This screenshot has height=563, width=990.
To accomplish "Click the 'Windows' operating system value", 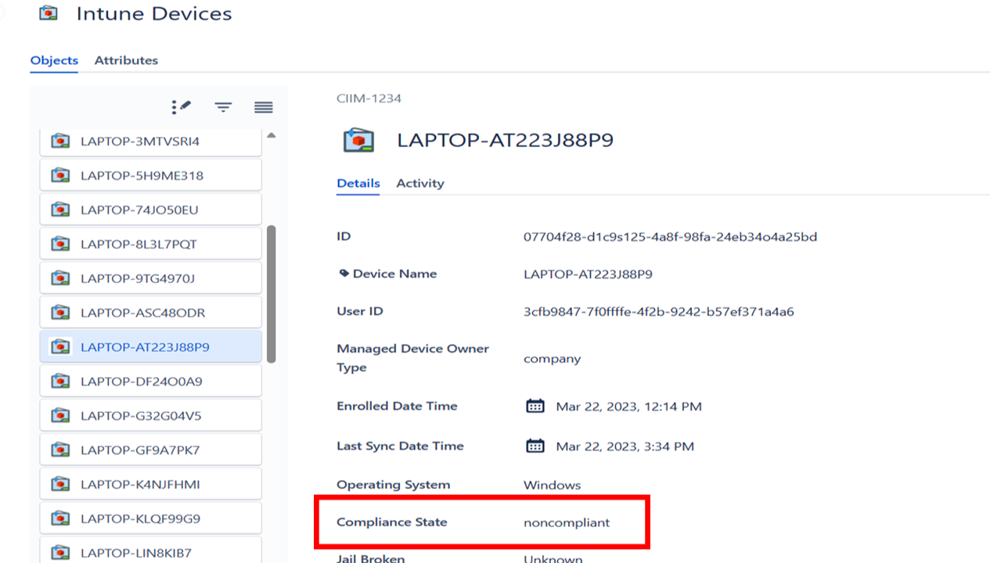I will coord(553,485).
